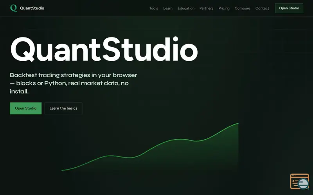The width and height of the screenshot is (313, 195).
Task: Click the outlined Open Studio header button
Action: coord(289,8)
